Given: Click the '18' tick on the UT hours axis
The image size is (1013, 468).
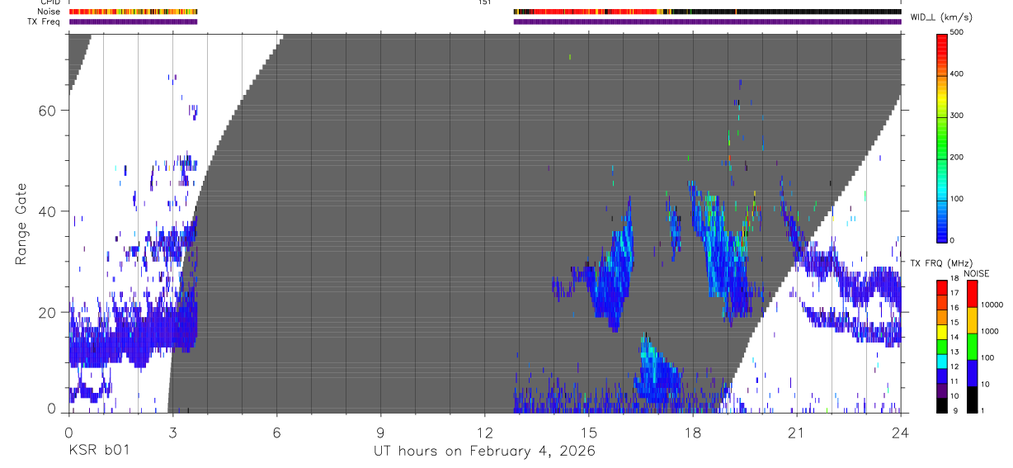Looking at the screenshot, I should (x=692, y=431).
